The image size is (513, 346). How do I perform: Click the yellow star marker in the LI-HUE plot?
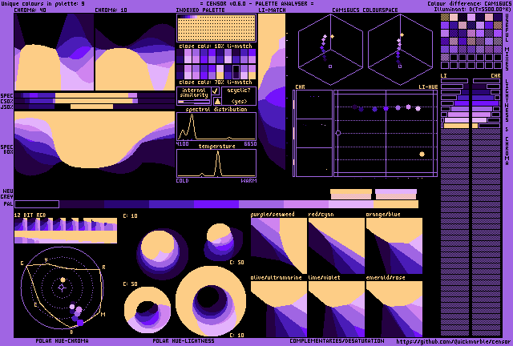coord(422,154)
